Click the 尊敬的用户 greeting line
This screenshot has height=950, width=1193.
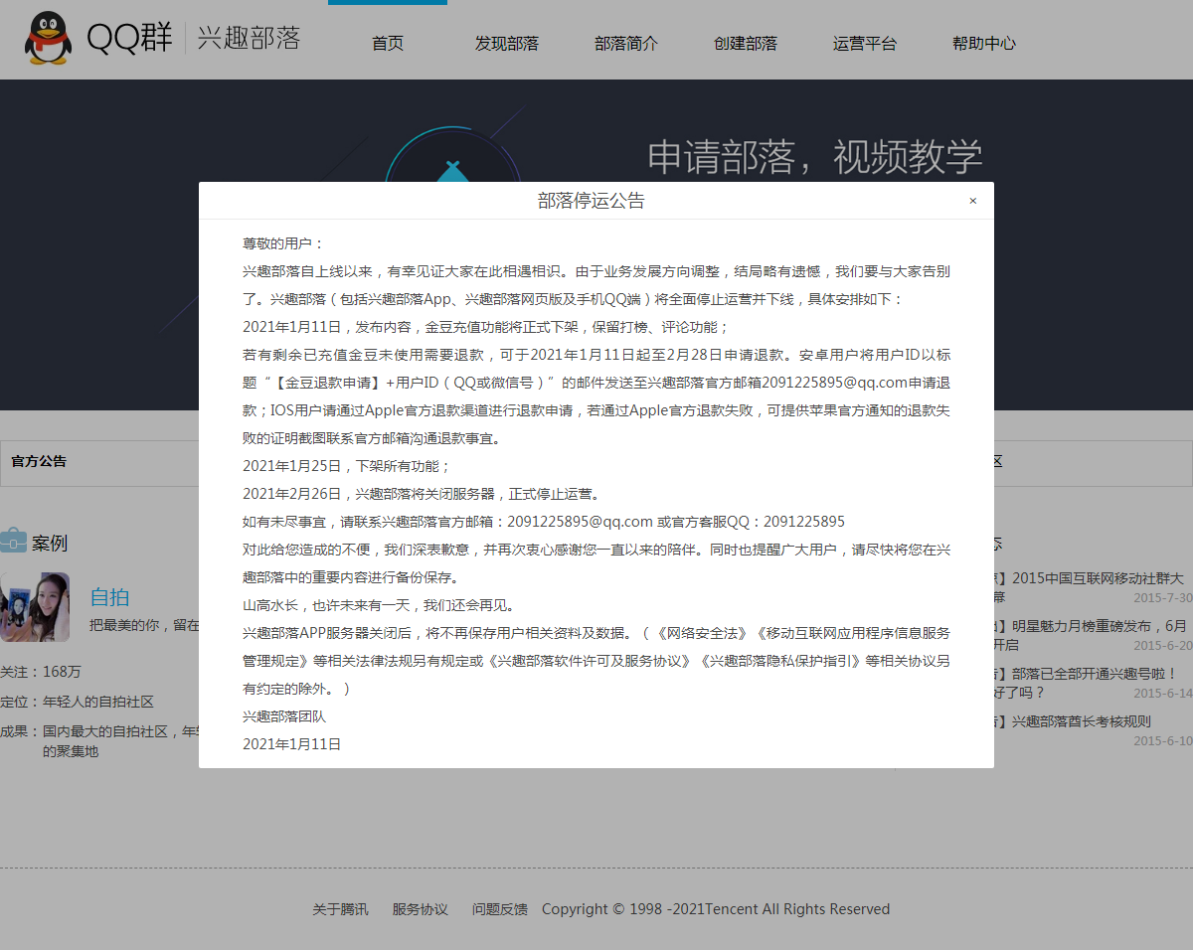(x=283, y=243)
